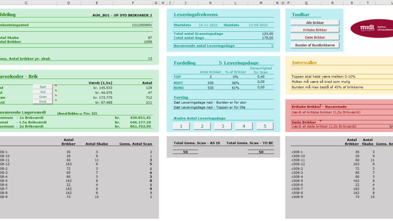Image resolution: width=393 pixels, height=221 pixels.
Task: Select column Q header
Action: coord(306,3)
